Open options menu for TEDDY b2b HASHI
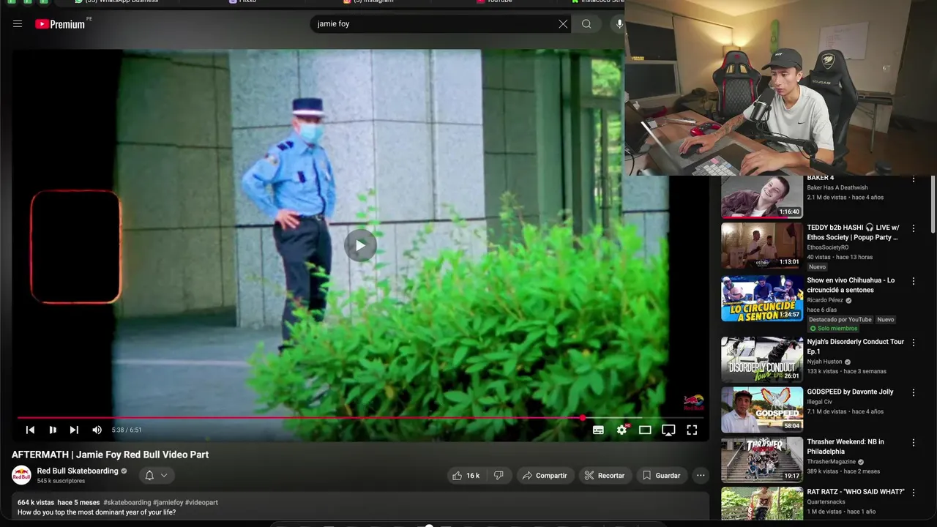Viewport: 937px width, 527px height. coord(913,228)
